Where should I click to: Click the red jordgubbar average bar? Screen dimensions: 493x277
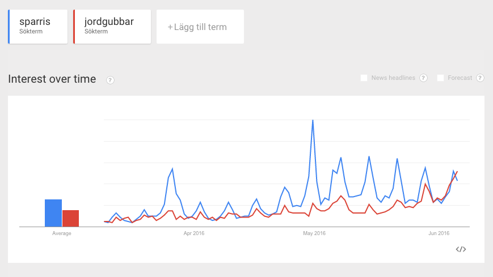[x=71, y=218]
